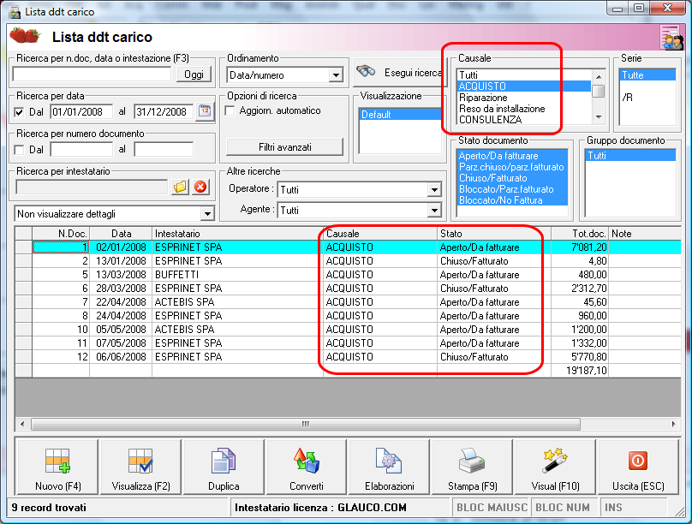Select document 12 dated 06/06/2008
The height and width of the screenshot is (524, 692).
click(349, 357)
